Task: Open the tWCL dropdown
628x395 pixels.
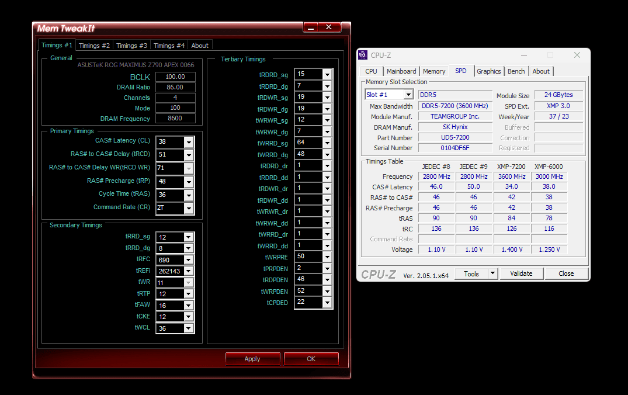Action: click(189, 328)
